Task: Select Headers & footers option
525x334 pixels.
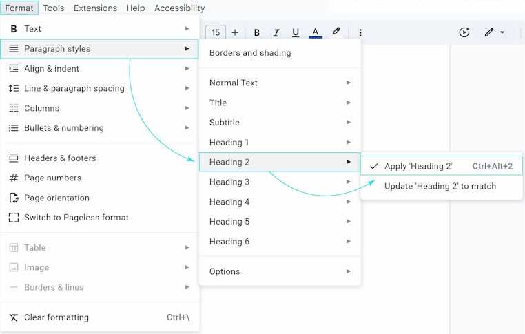Action: (100, 158)
